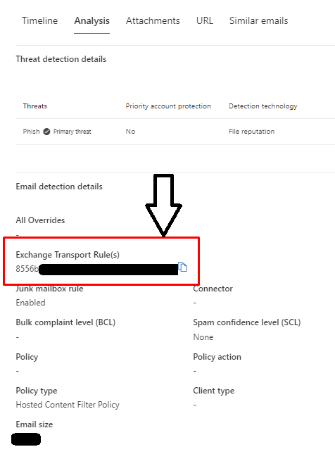View the Similar emails tab

[258, 21]
